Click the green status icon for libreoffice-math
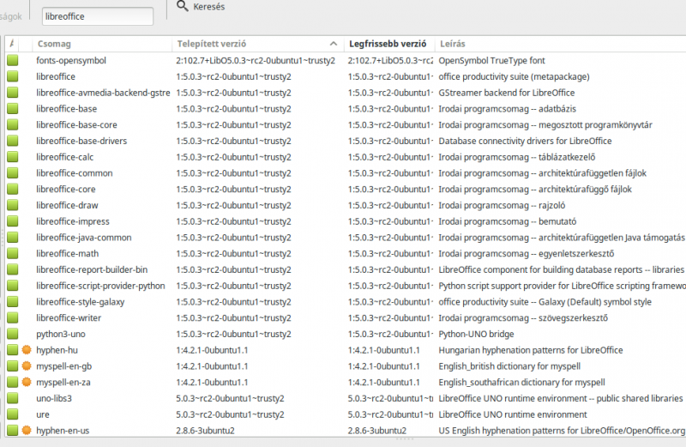This screenshot has height=447, width=686. click(x=13, y=253)
